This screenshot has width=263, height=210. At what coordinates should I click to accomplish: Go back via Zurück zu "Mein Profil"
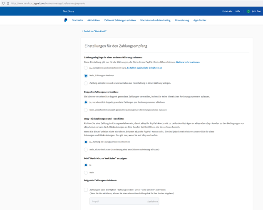click(x=95, y=31)
